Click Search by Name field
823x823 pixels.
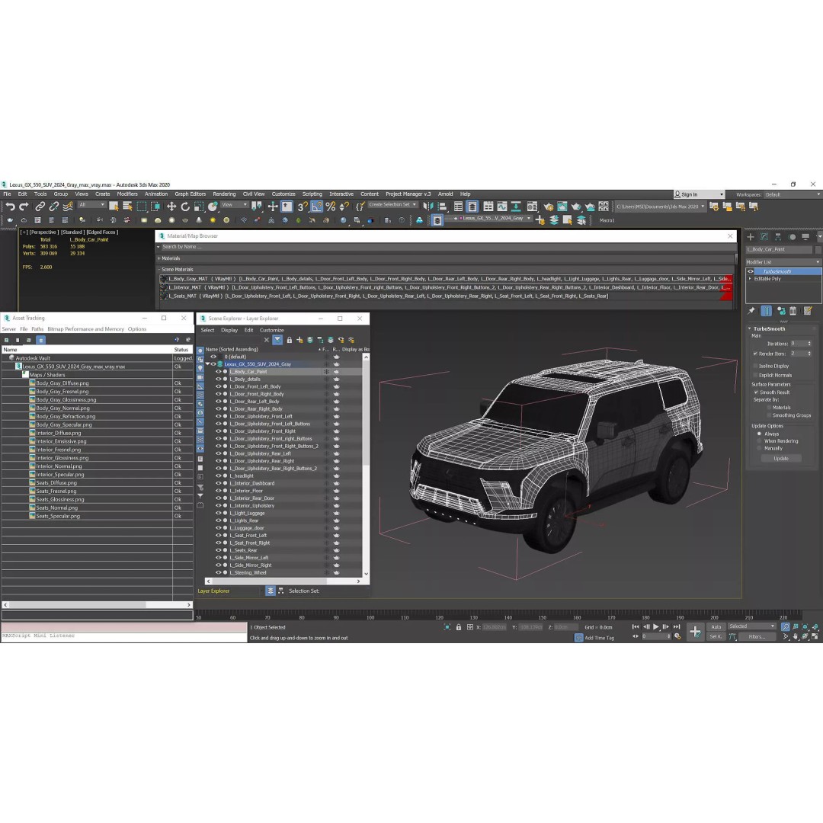[x=447, y=247]
